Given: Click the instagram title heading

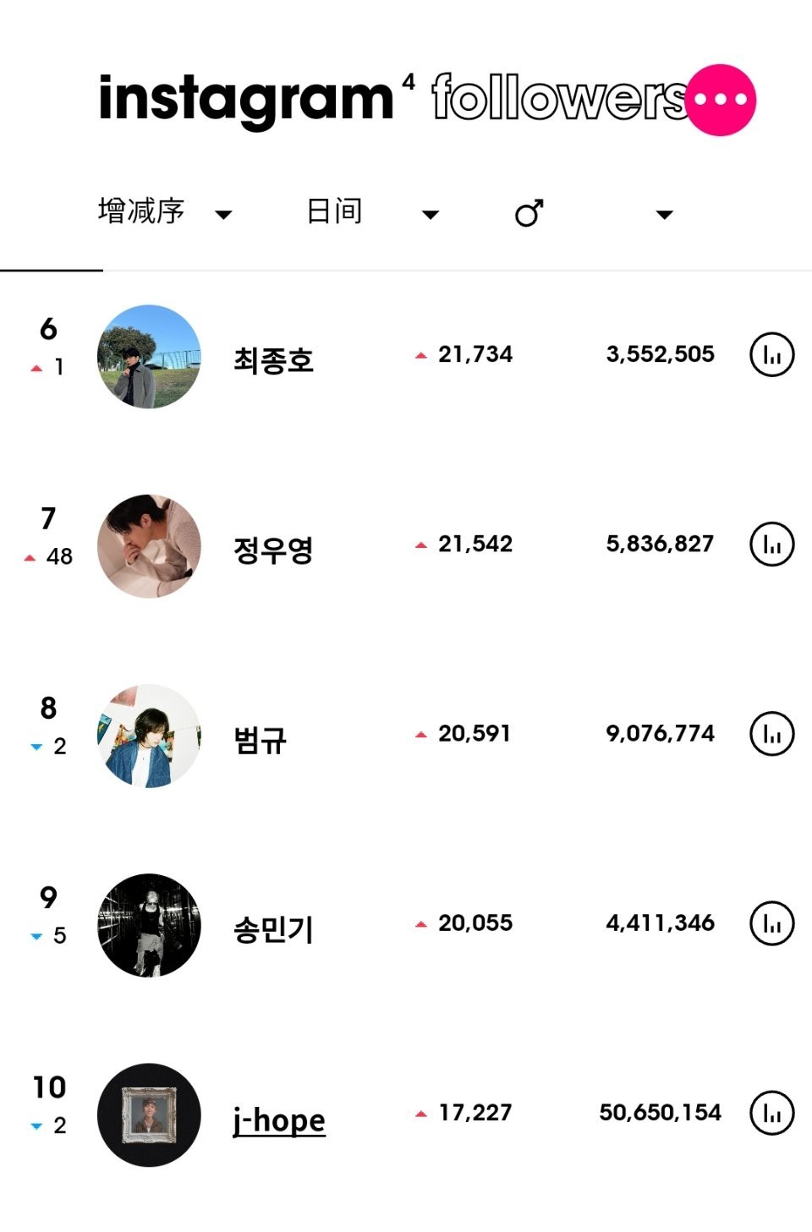Looking at the screenshot, I should coord(246,100).
